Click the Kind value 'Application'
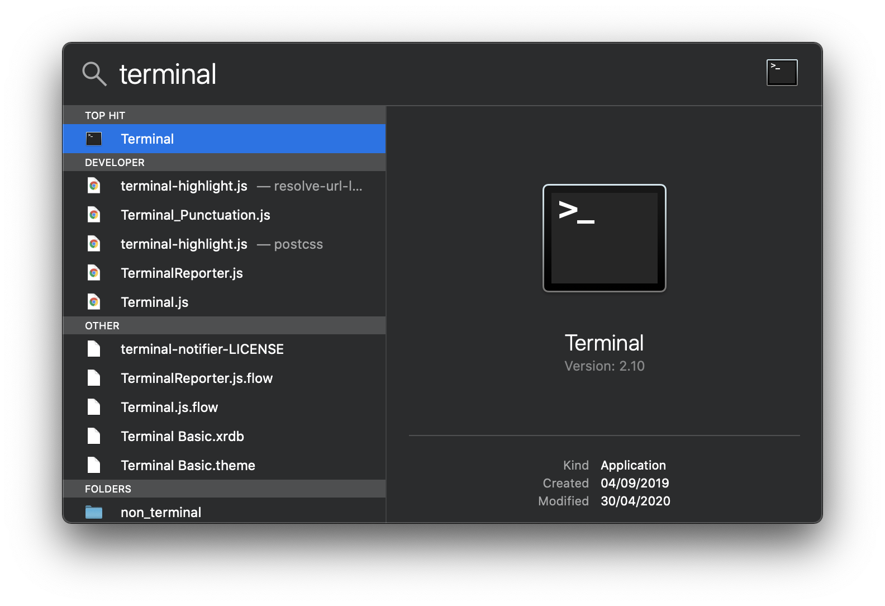The image size is (885, 606). coord(633,465)
